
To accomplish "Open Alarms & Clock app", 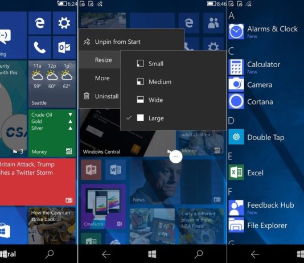I will click(266, 31).
